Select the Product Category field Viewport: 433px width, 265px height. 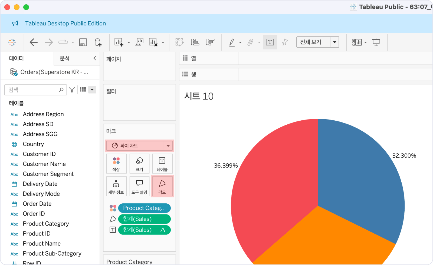(46, 224)
